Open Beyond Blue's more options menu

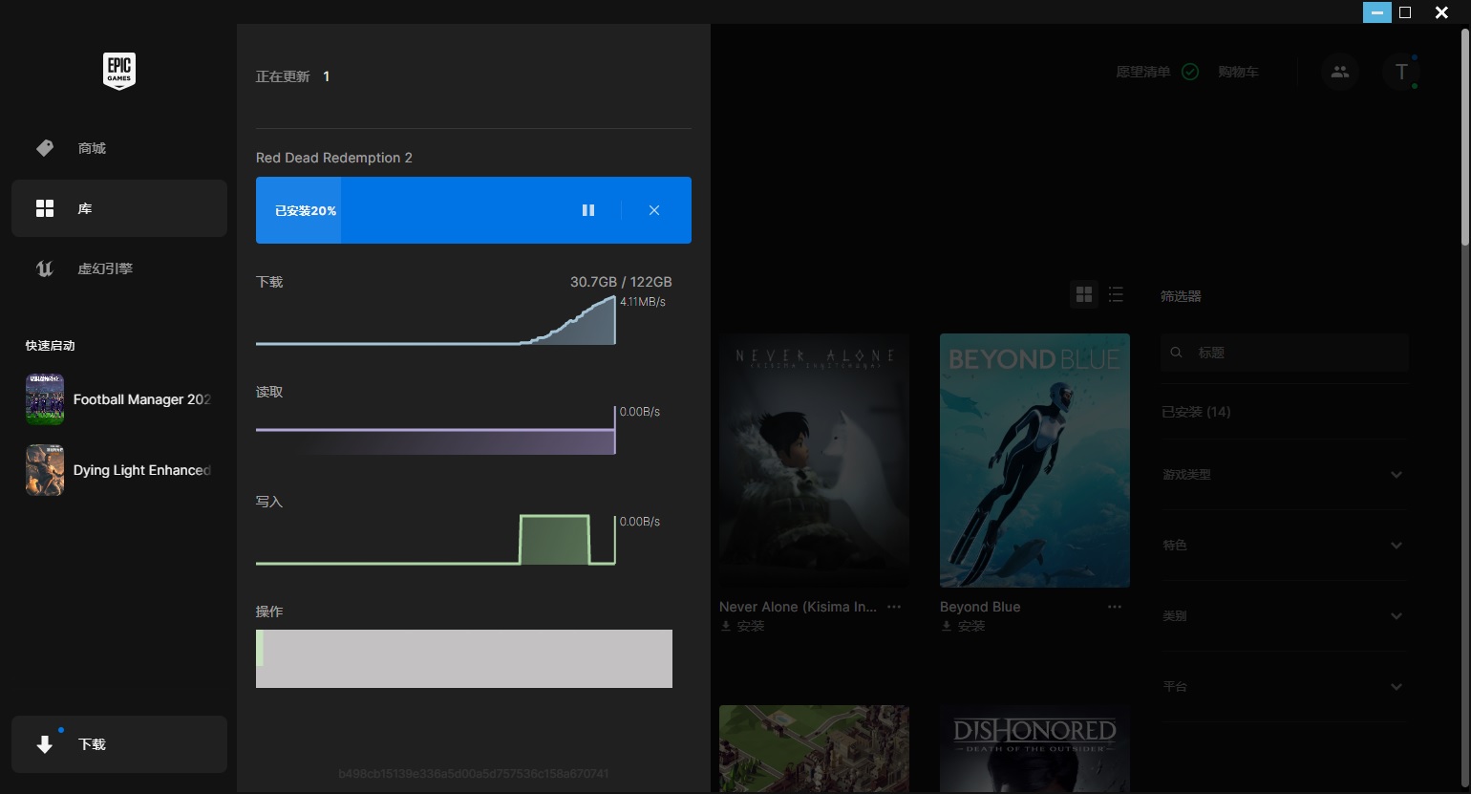click(1115, 607)
